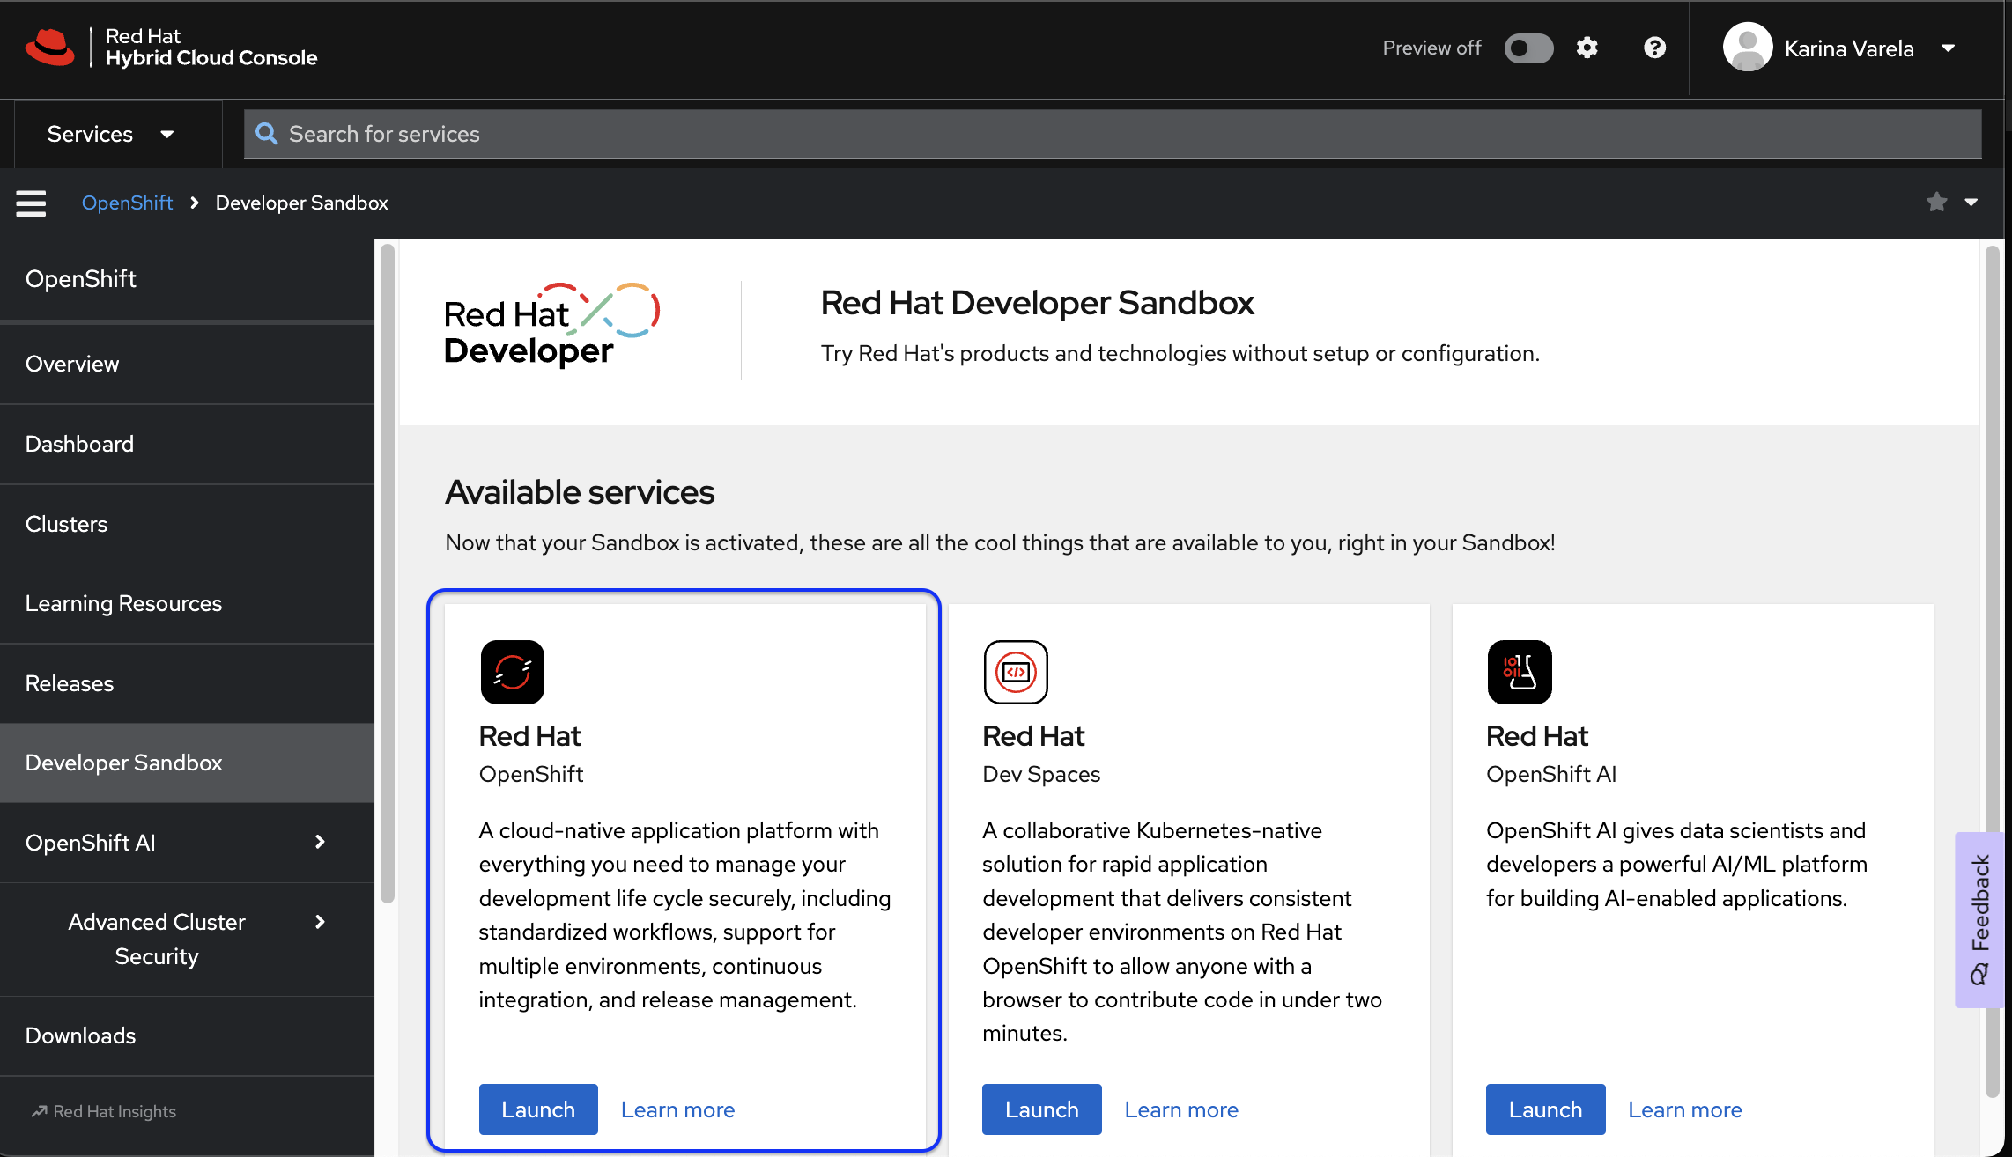This screenshot has height=1157, width=2012.
Task: Click the Red Hat Developer logo
Action: click(552, 325)
